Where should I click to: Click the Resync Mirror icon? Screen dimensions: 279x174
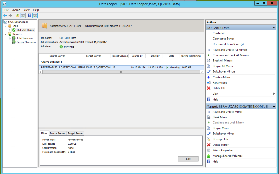[209, 128]
